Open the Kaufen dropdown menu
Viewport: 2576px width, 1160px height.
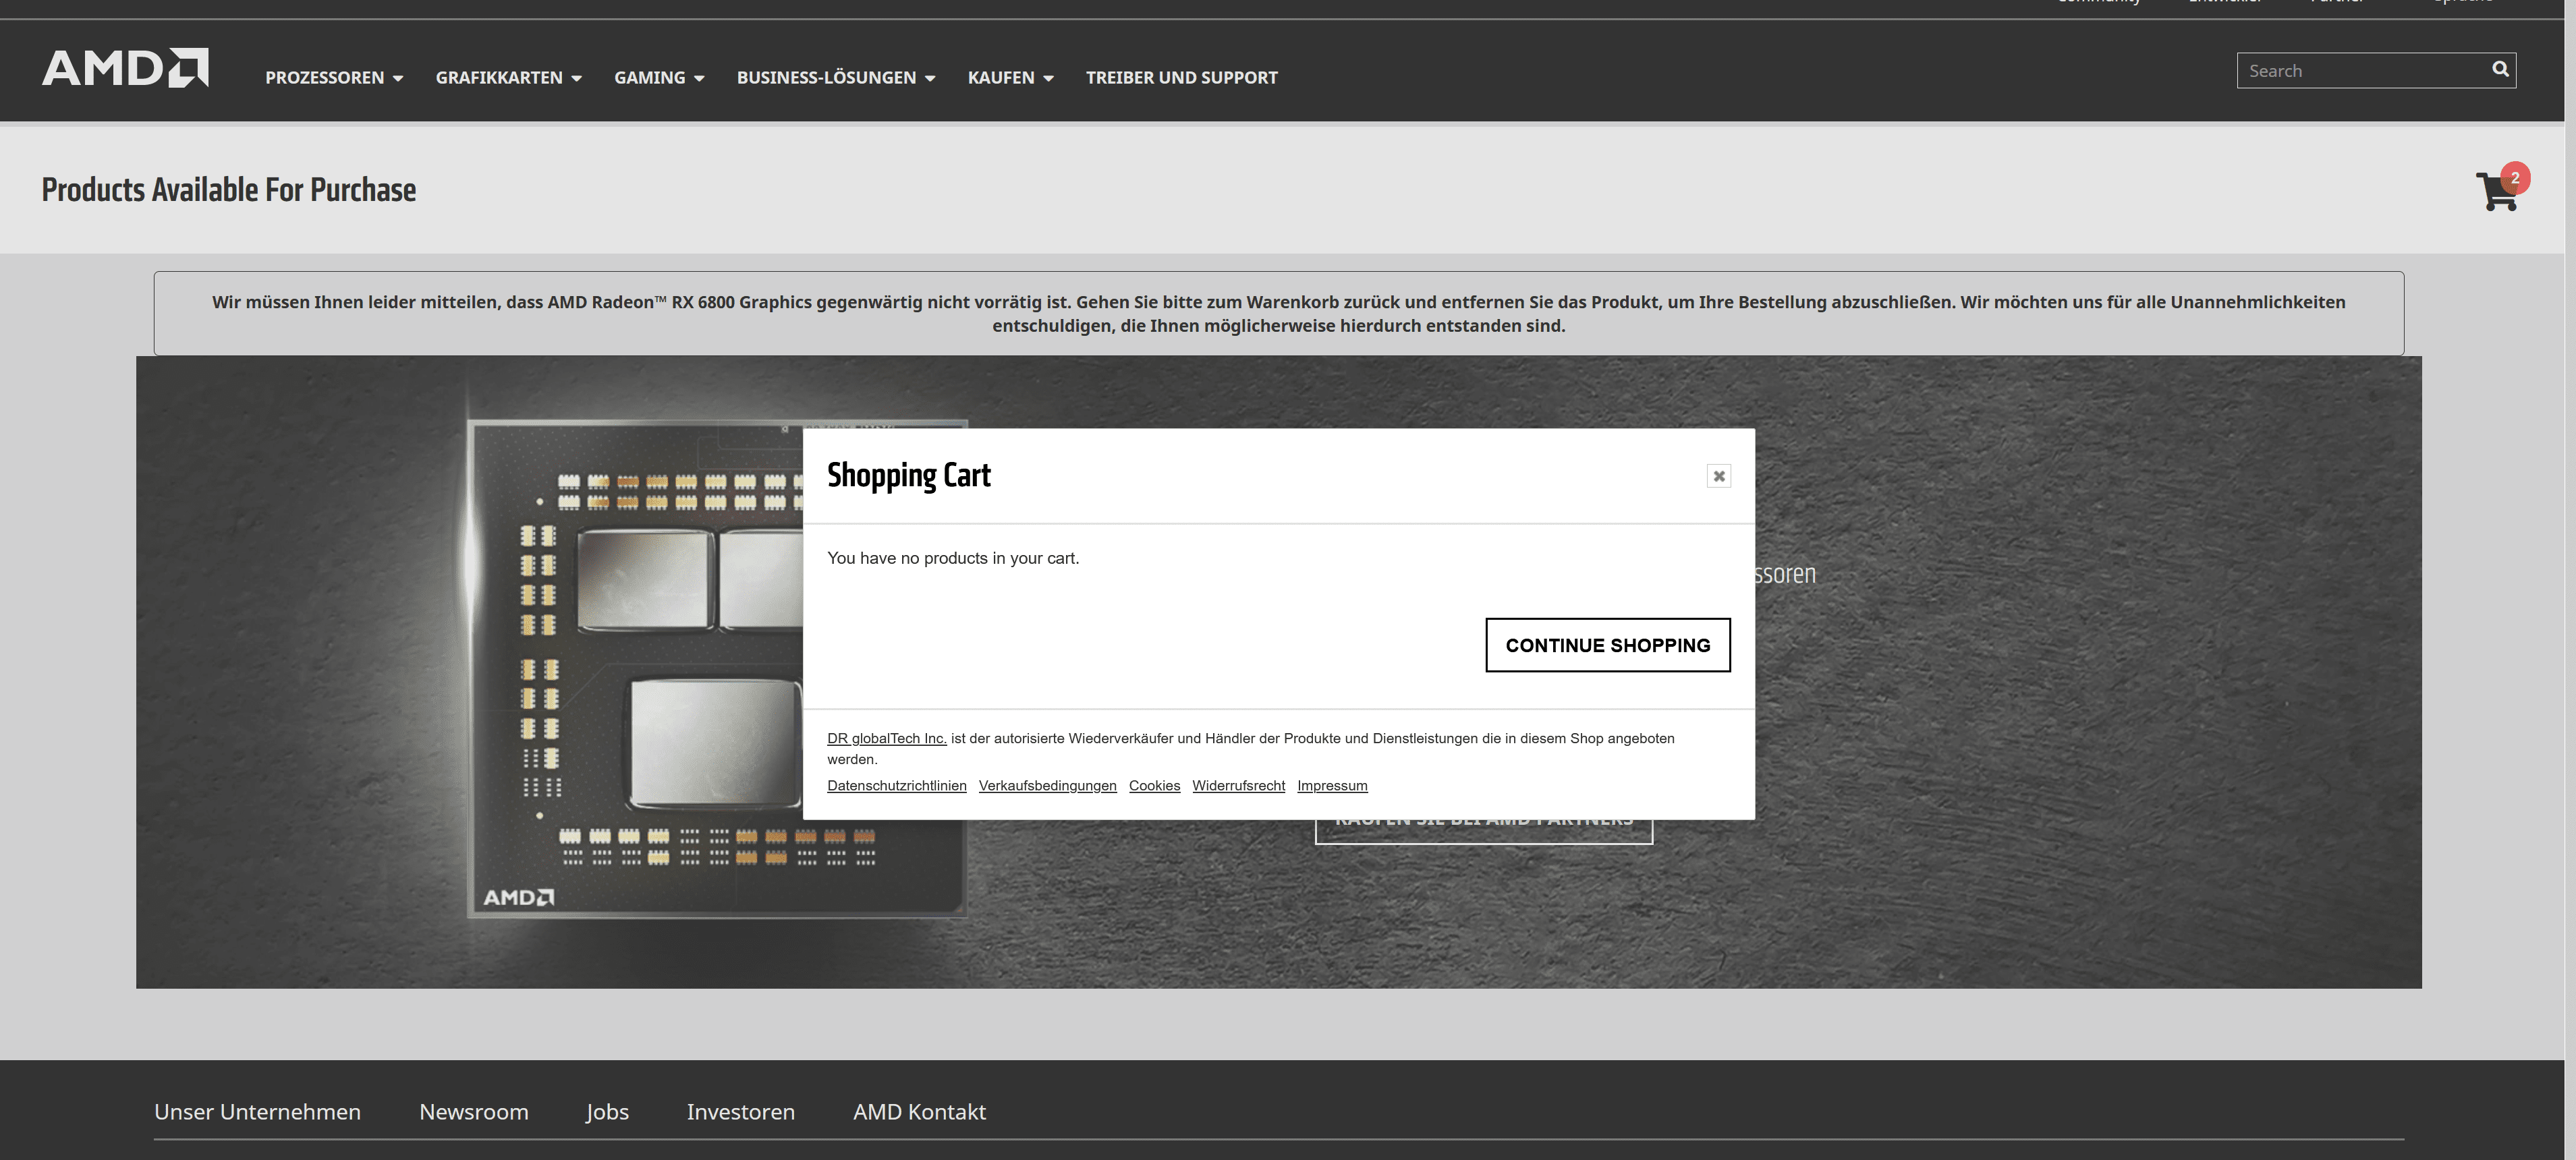coord(1010,78)
